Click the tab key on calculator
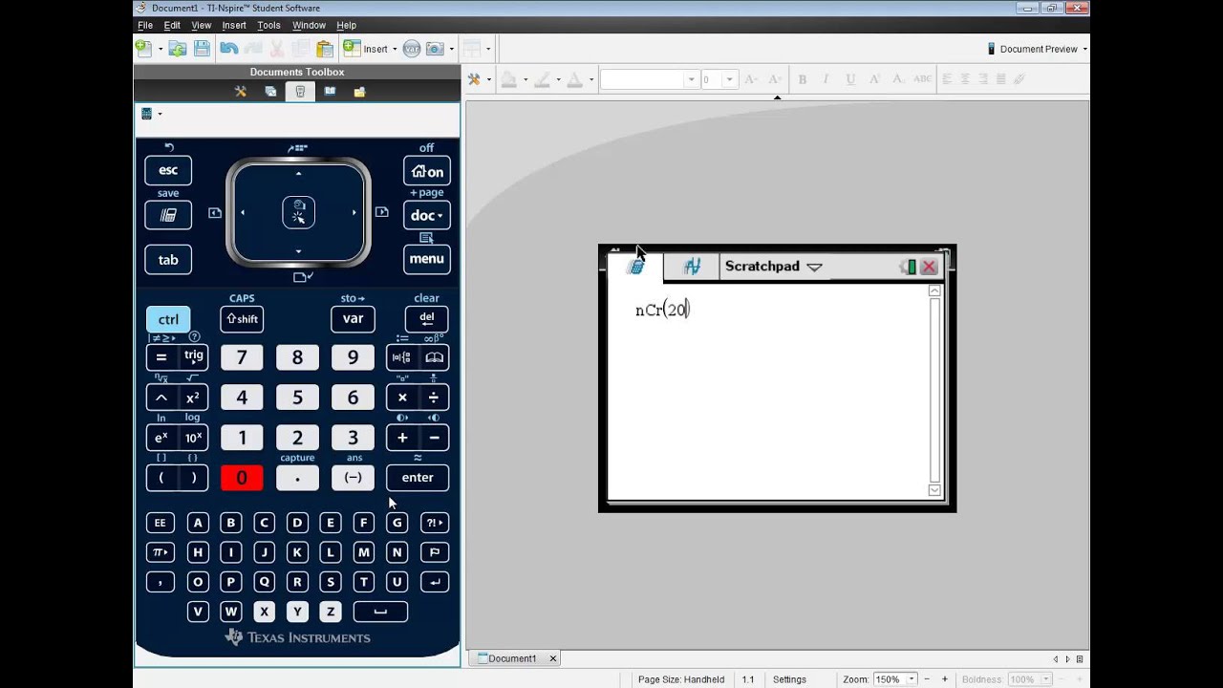This screenshot has height=688, width=1223. click(x=168, y=259)
